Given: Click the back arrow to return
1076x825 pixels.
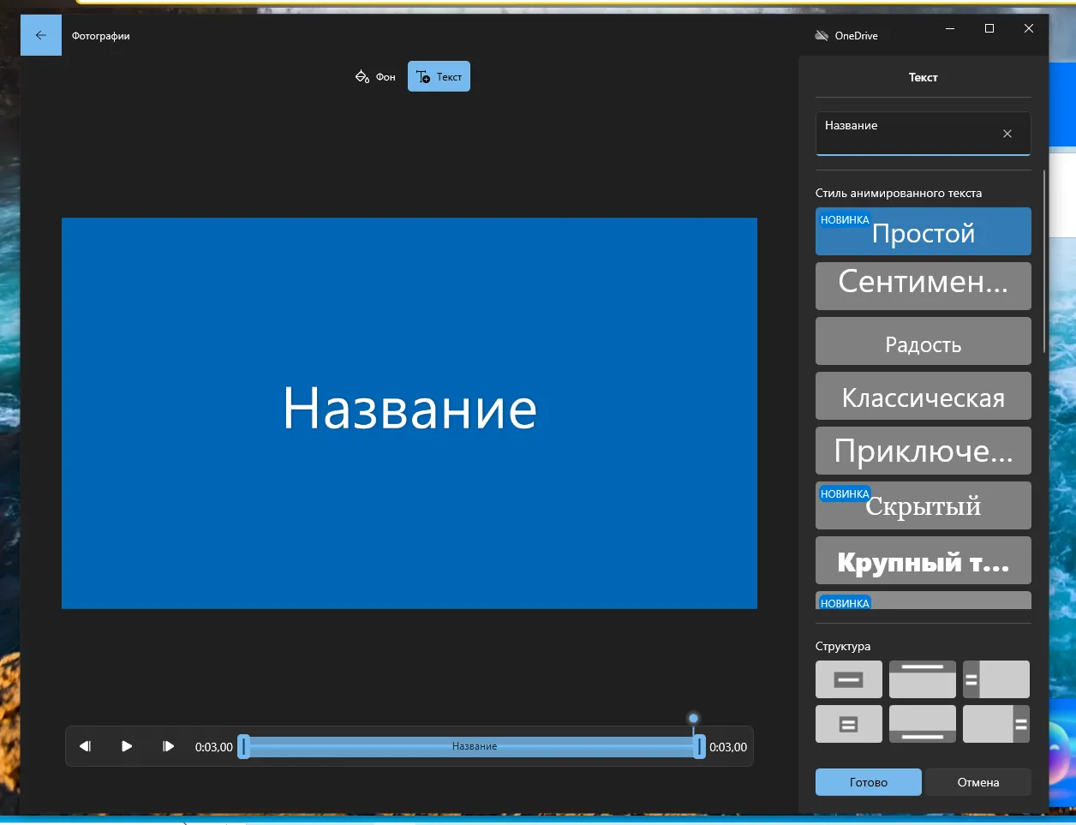Looking at the screenshot, I should click(40, 35).
